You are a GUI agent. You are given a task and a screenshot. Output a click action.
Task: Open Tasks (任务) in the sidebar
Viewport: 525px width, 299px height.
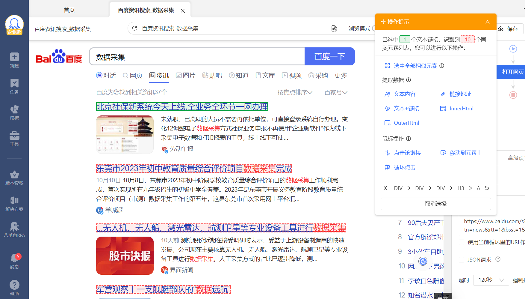[x=14, y=86]
